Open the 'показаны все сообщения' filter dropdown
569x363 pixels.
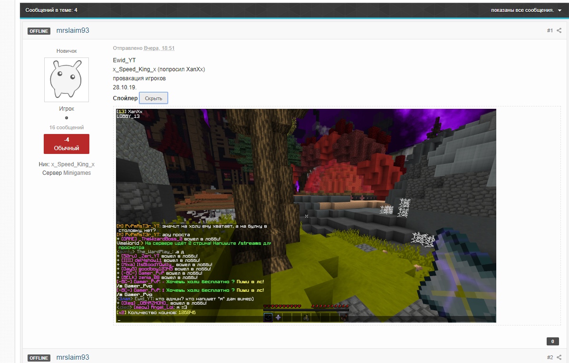point(526,10)
